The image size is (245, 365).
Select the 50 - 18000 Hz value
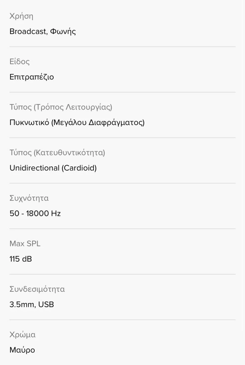(35, 214)
